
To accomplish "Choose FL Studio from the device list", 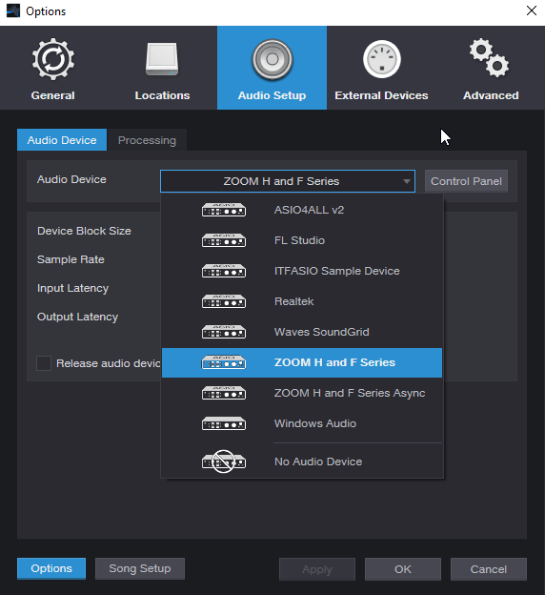I will click(x=302, y=240).
